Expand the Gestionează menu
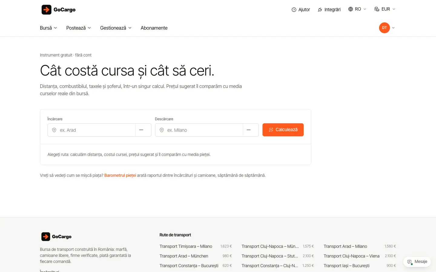The width and height of the screenshot is (436, 272). click(116, 28)
